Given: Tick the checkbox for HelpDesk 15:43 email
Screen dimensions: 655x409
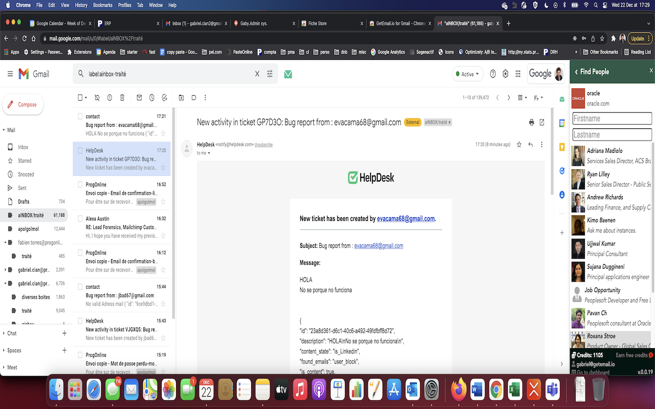Looking at the screenshot, I should tap(80, 321).
